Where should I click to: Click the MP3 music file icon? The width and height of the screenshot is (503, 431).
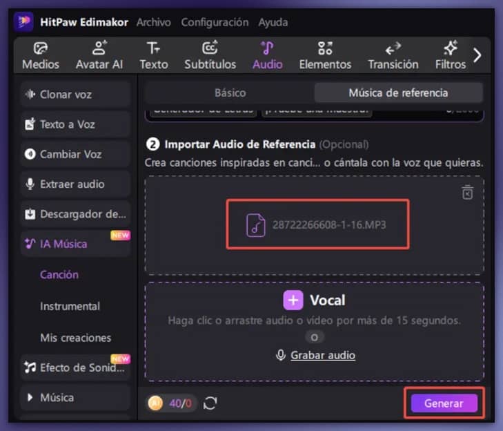point(256,225)
